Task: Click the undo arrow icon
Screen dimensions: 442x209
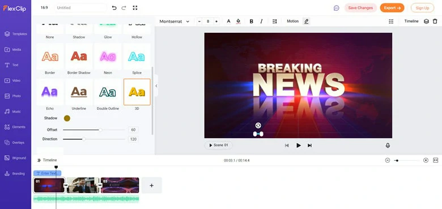Action: [x=114, y=8]
